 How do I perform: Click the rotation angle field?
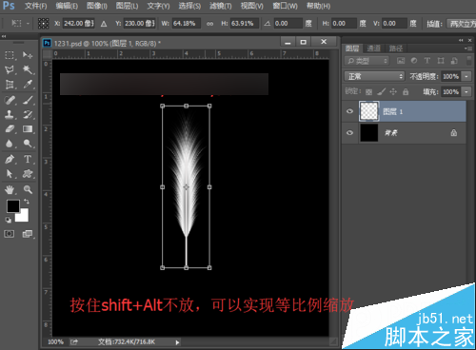(x=288, y=24)
